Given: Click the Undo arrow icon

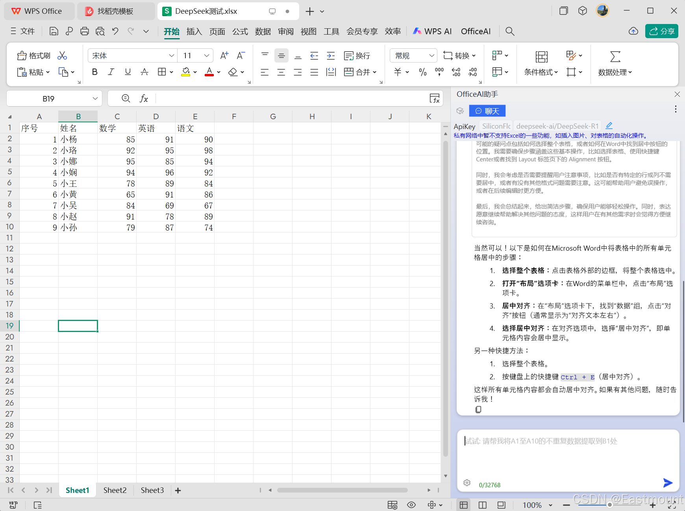Looking at the screenshot, I should [x=115, y=31].
